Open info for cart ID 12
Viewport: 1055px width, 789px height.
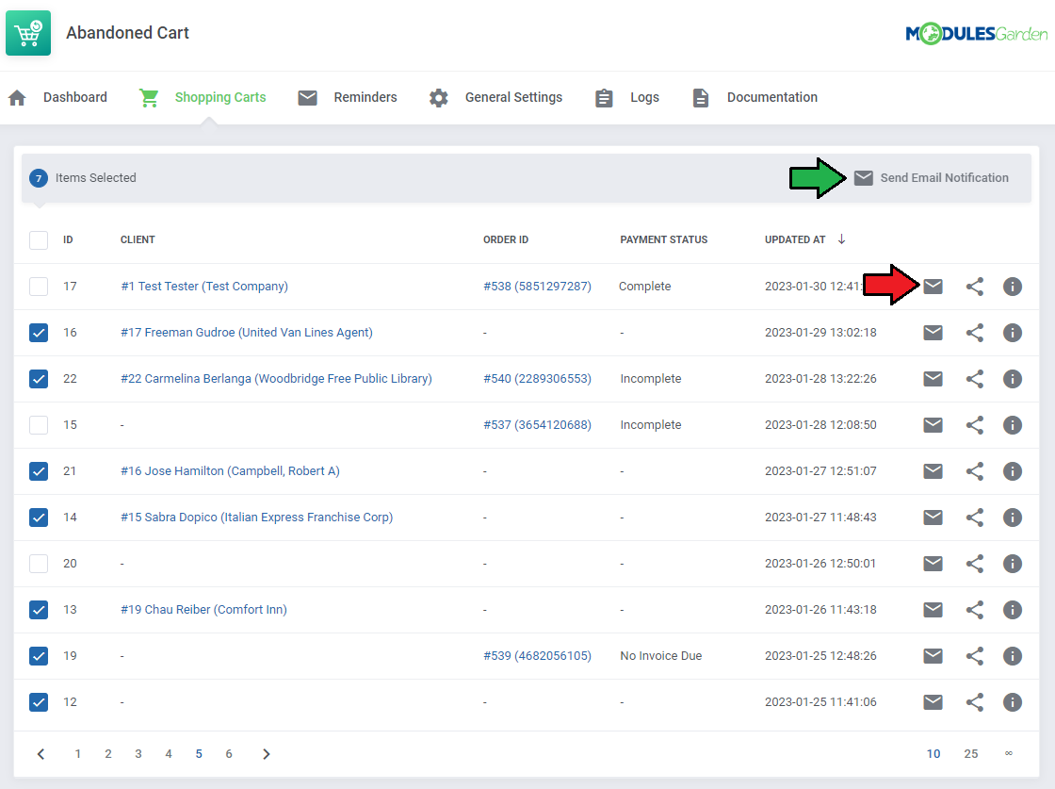[x=1013, y=702]
